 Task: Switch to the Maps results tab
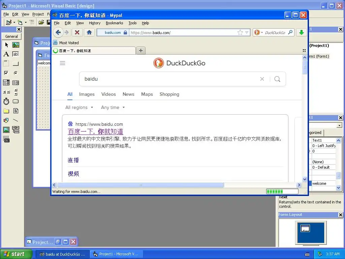pyautogui.click(x=147, y=94)
